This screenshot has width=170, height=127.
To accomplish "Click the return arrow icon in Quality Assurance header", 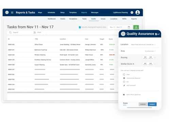I will [x=158, y=34].
